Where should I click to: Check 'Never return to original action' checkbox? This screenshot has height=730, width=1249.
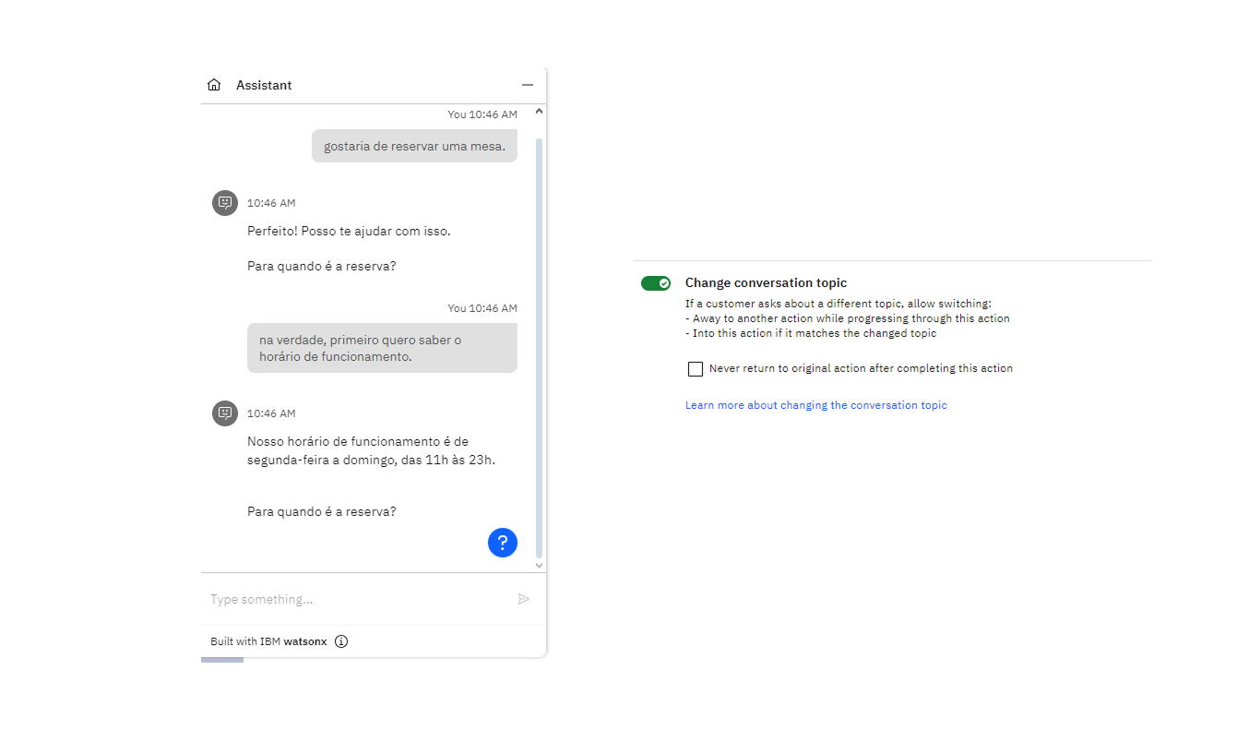[696, 369]
